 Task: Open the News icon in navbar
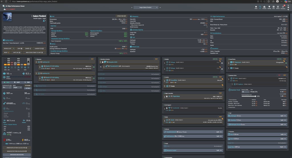pos(274,7)
